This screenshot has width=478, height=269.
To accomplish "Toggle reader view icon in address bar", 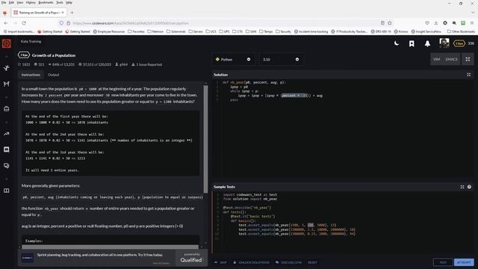I will (x=382, y=23).
